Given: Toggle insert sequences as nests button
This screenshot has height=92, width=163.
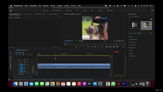Looking at the screenshot, I should click(16, 55).
